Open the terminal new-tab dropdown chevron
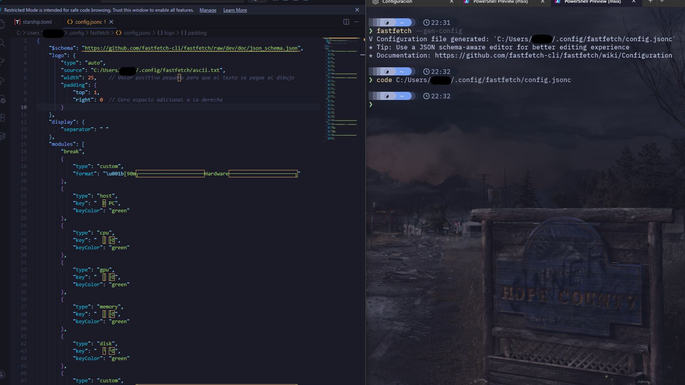The image size is (685, 385). pos(662,2)
